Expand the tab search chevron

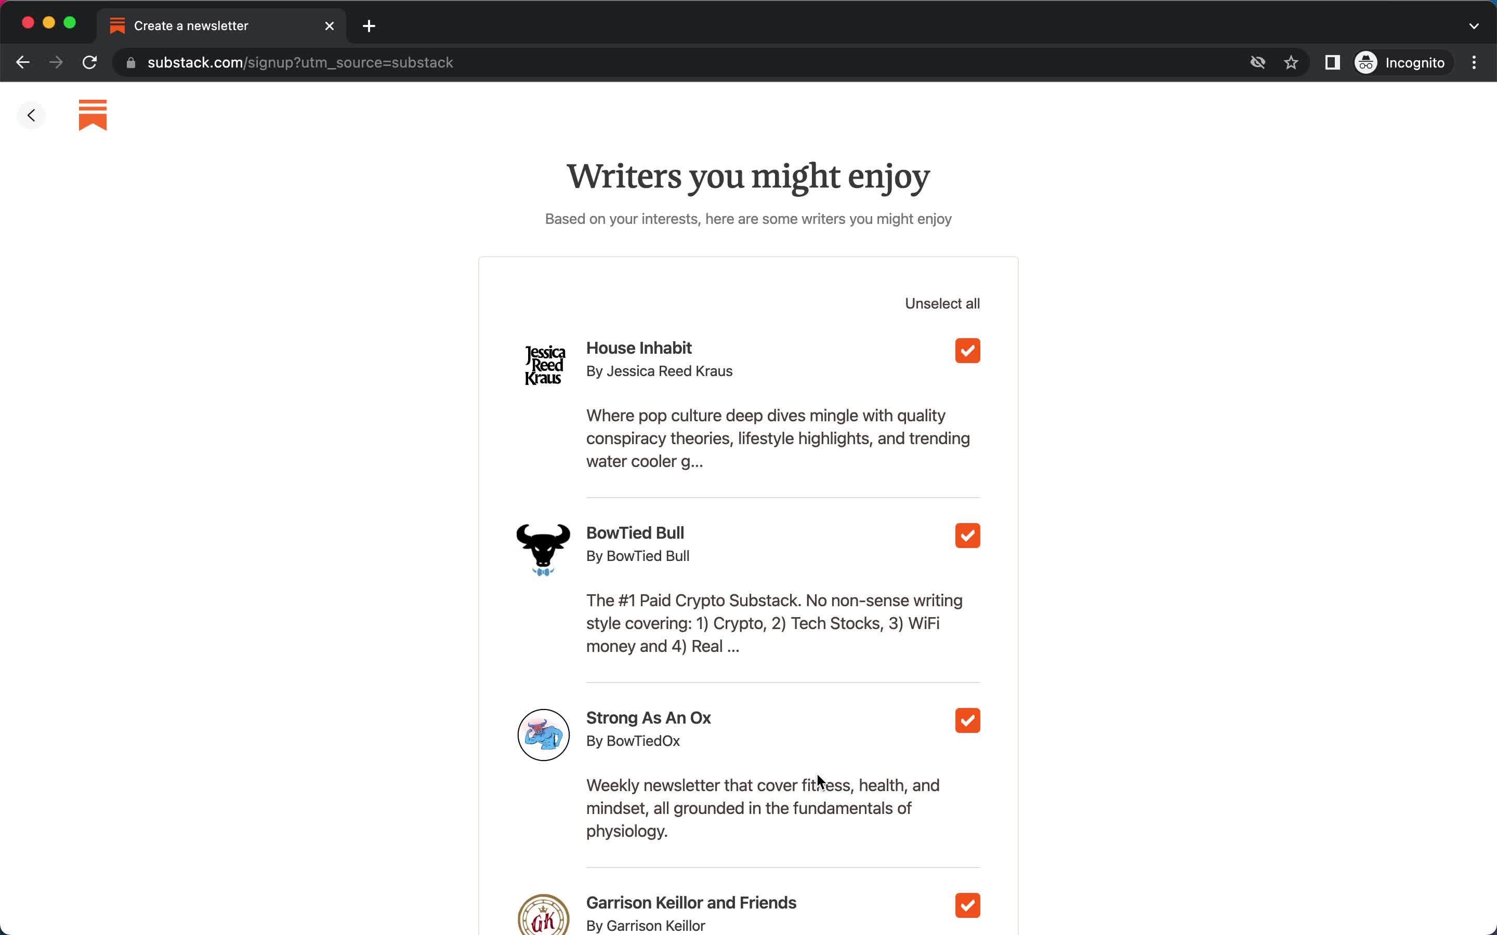coord(1474,26)
